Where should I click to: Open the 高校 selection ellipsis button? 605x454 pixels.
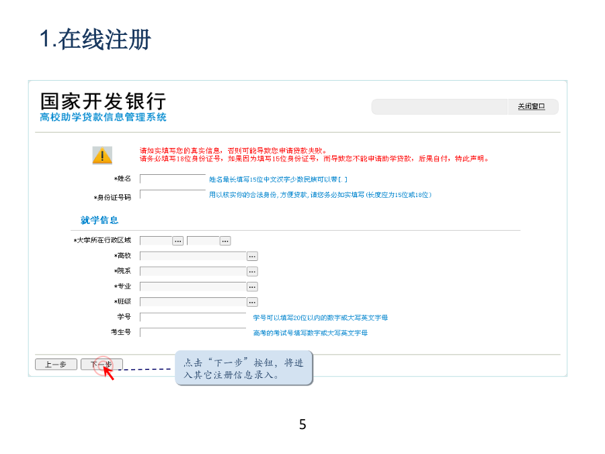point(252,256)
